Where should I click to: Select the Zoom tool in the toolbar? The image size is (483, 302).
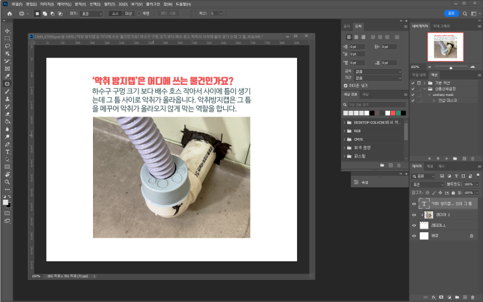click(x=7, y=181)
